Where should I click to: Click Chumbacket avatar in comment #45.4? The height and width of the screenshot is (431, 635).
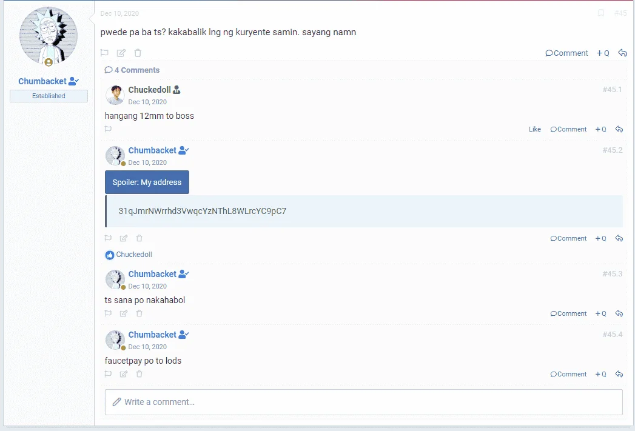(115, 340)
